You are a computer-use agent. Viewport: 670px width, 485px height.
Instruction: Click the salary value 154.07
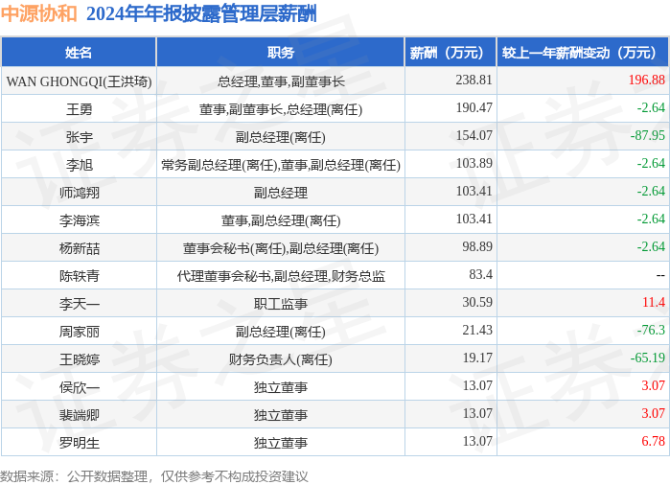pyautogui.click(x=474, y=135)
